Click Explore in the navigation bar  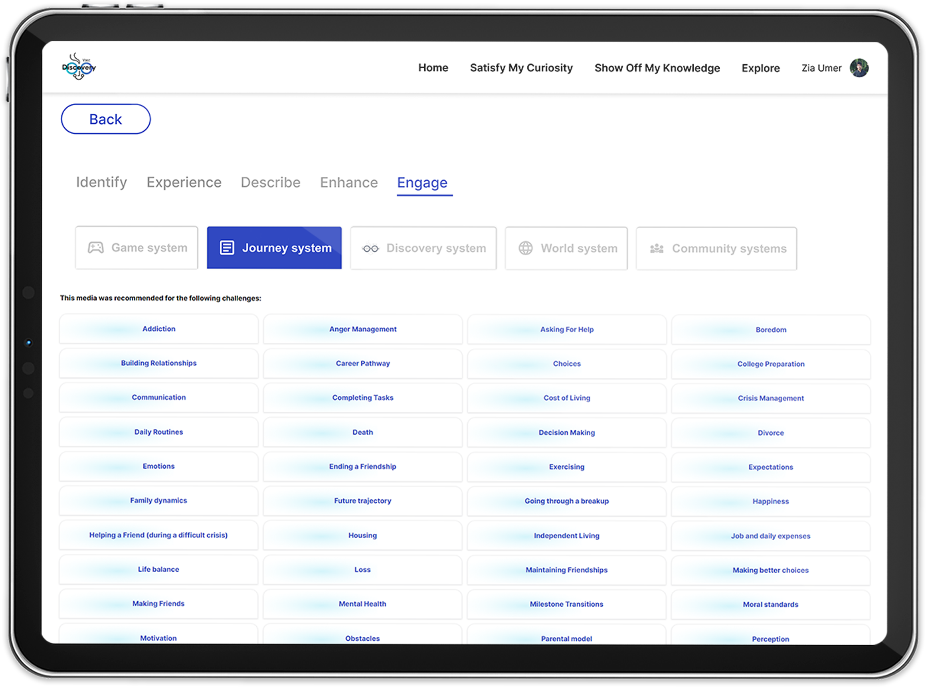(x=760, y=68)
